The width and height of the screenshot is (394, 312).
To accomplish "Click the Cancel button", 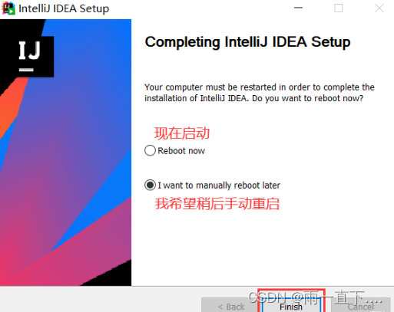I will tap(361, 305).
